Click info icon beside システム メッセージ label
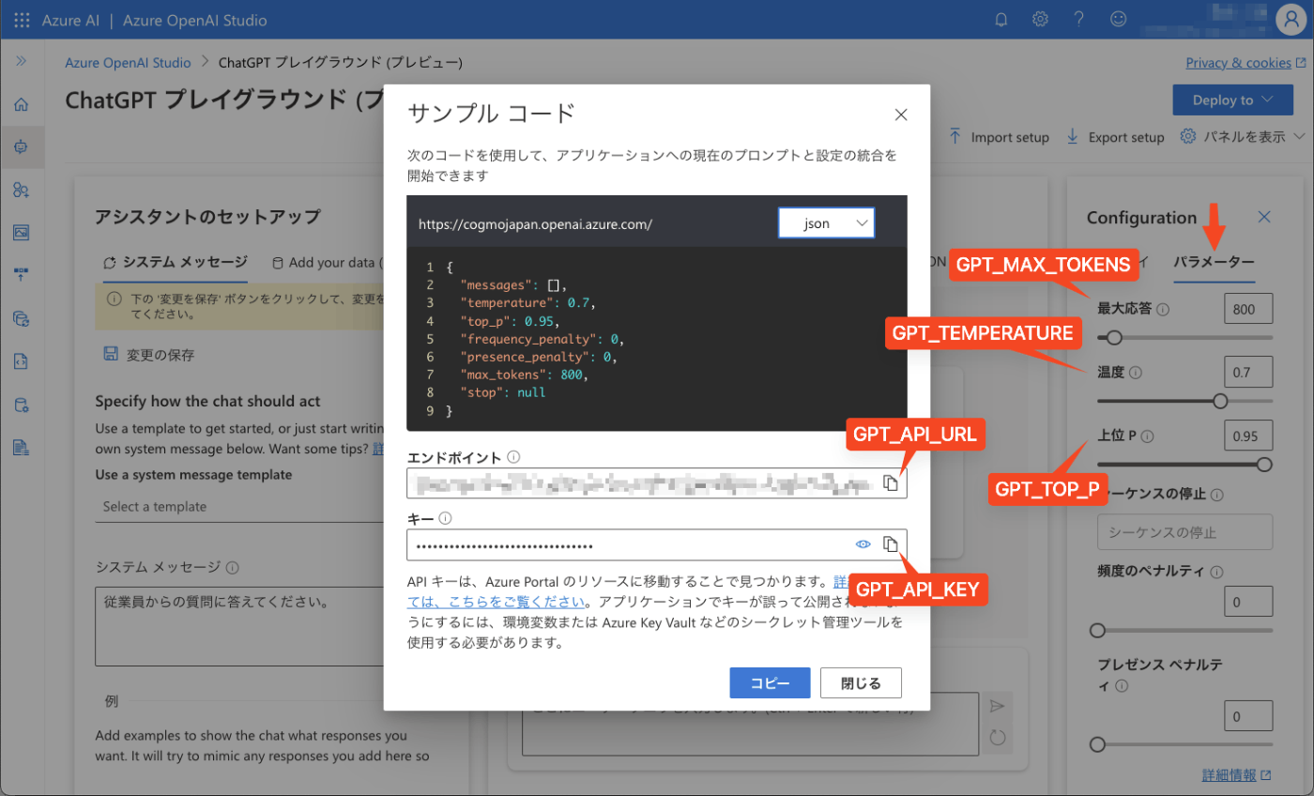This screenshot has width=1314, height=796. [232, 567]
